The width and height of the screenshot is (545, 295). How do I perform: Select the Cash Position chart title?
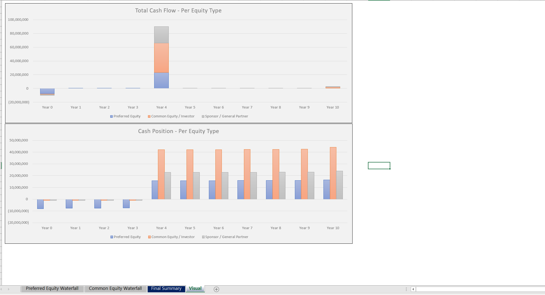pyautogui.click(x=178, y=131)
